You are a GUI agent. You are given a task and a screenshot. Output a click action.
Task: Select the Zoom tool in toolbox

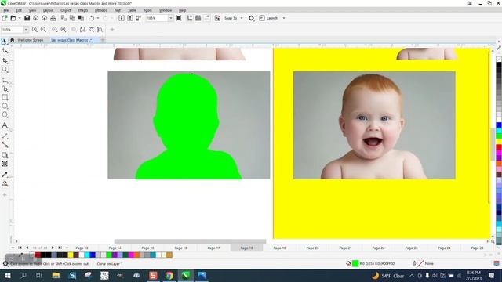tap(5, 70)
